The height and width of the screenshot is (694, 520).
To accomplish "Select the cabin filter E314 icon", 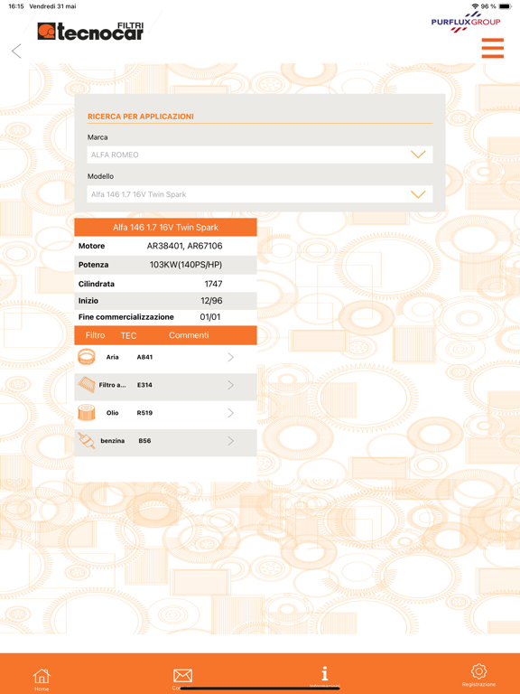I will point(87,385).
